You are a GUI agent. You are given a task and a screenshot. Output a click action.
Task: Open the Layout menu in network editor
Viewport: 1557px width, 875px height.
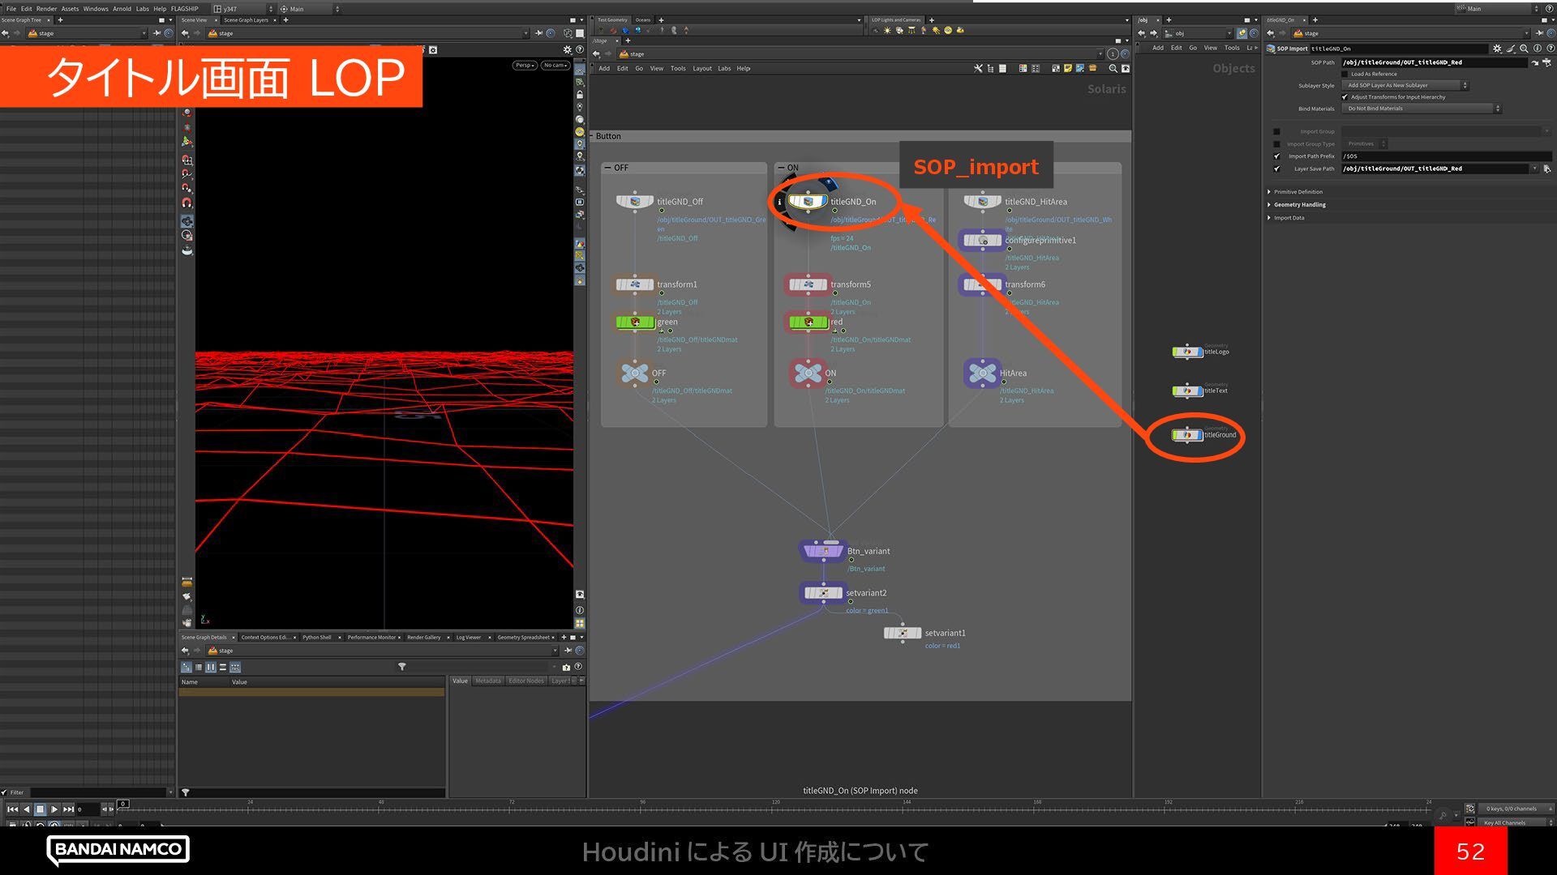pyautogui.click(x=701, y=69)
